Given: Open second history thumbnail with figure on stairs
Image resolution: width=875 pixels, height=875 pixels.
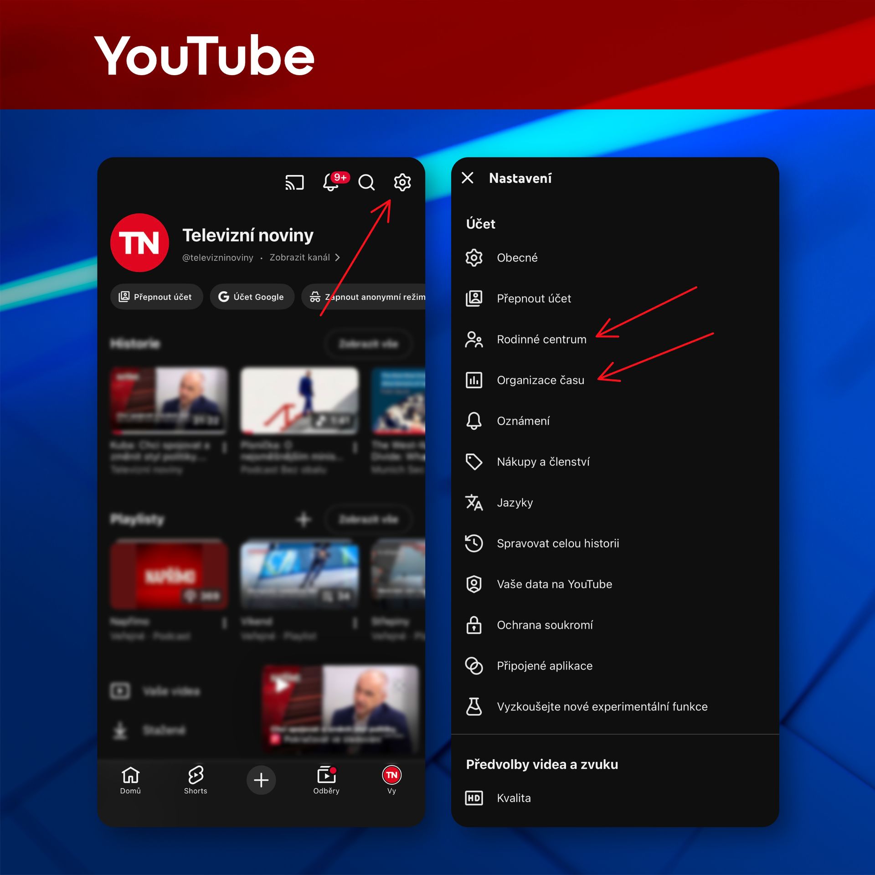Looking at the screenshot, I should (x=299, y=401).
